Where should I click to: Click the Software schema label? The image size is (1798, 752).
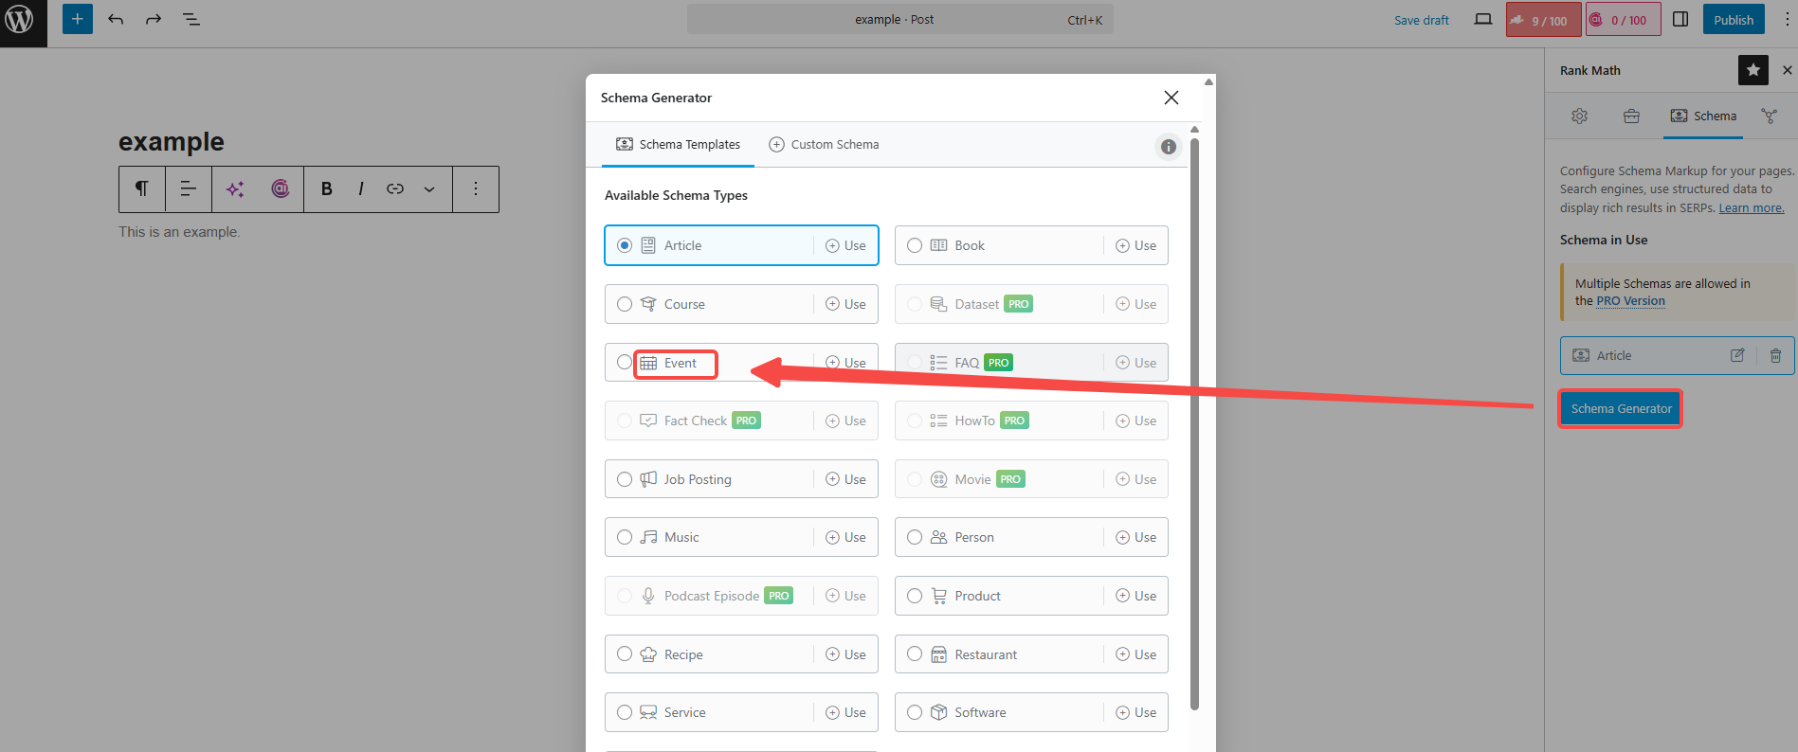(981, 712)
